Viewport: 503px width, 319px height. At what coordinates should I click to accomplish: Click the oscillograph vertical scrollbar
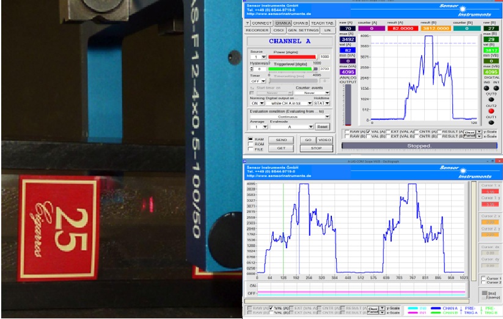point(473,231)
